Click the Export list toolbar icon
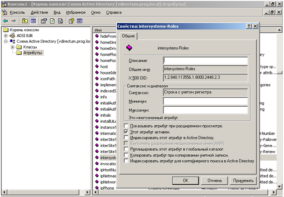Screen dimensions: 284x197 pyautogui.click(x=61, y=21)
